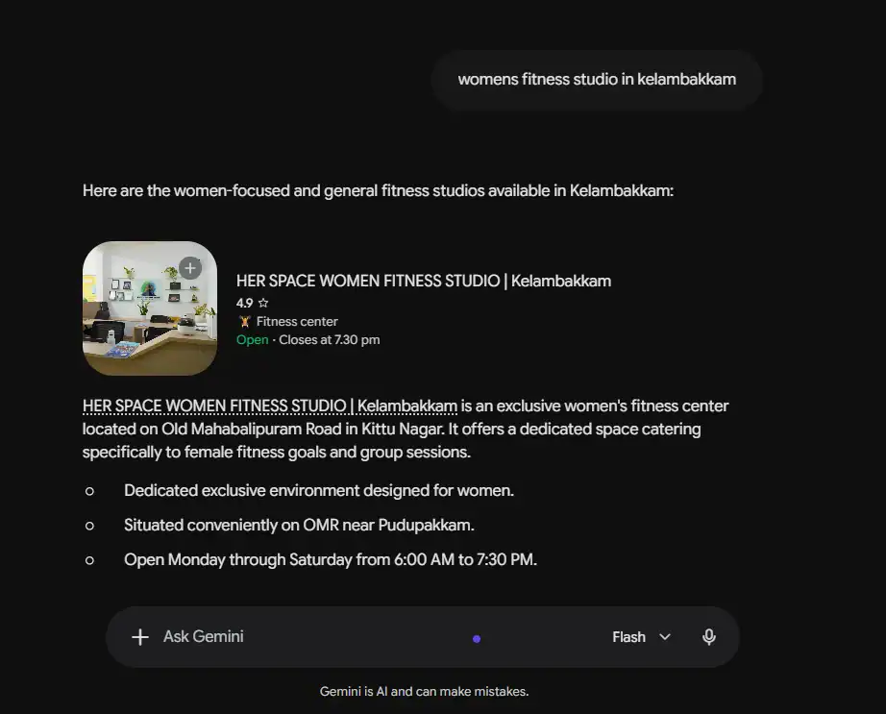Click the 'Open Monday through Saturday' bullet
Viewport: 886px width, 714px height.
pyautogui.click(x=330, y=560)
